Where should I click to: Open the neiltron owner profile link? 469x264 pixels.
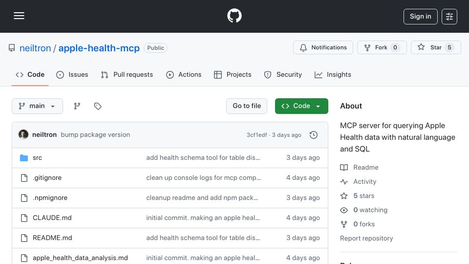coord(35,48)
